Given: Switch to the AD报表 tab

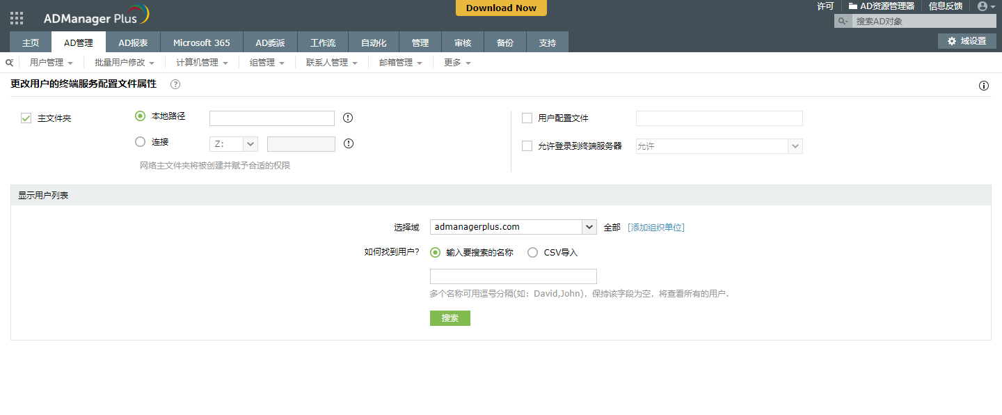Looking at the screenshot, I should [133, 42].
